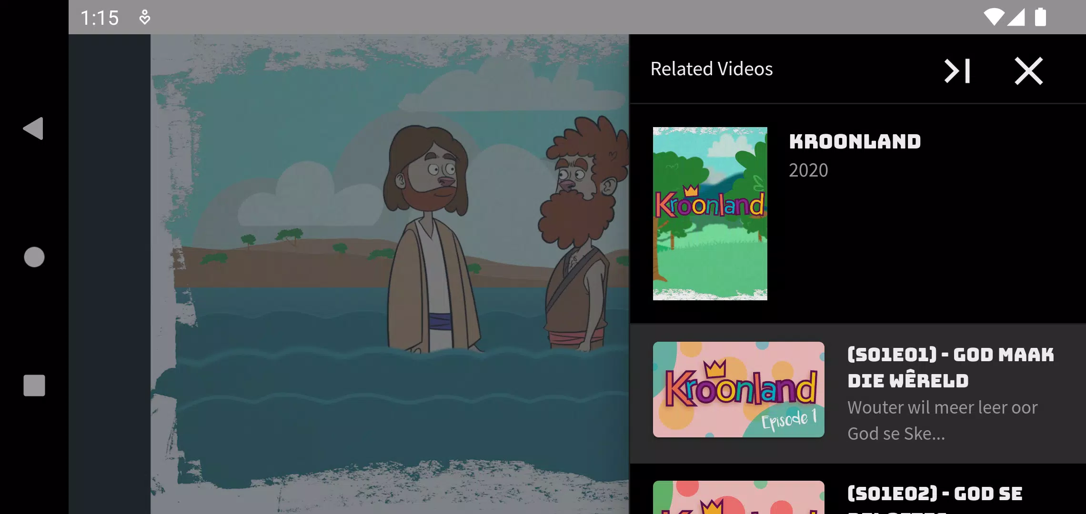Click the 2020 year label
Screen dimensions: 1086x514
click(808, 170)
